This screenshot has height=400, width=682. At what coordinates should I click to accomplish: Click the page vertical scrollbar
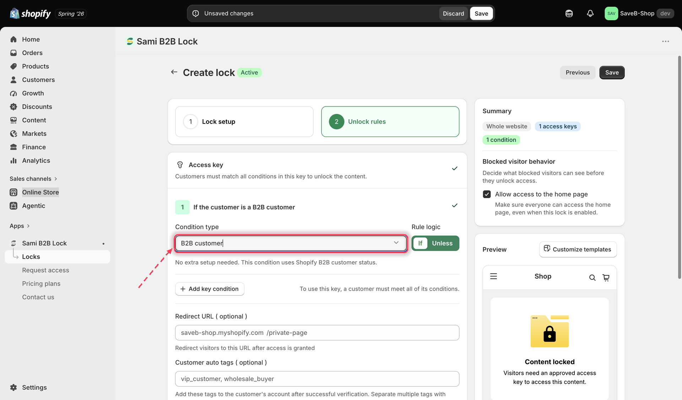click(679, 167)
